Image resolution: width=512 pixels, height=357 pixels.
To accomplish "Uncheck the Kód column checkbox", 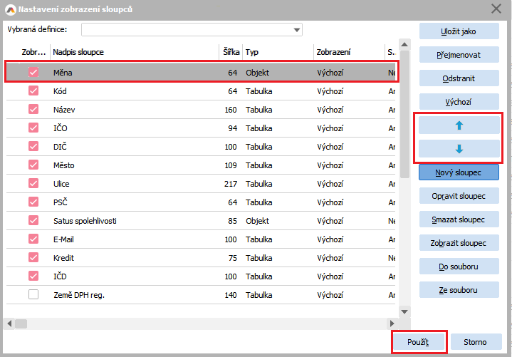I will pyautogui.click(x=33, y=90).
